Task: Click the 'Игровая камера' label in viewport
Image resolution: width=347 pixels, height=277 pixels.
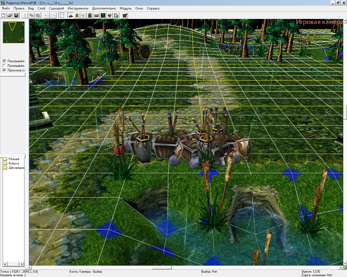Action: (x=319, y=22)
